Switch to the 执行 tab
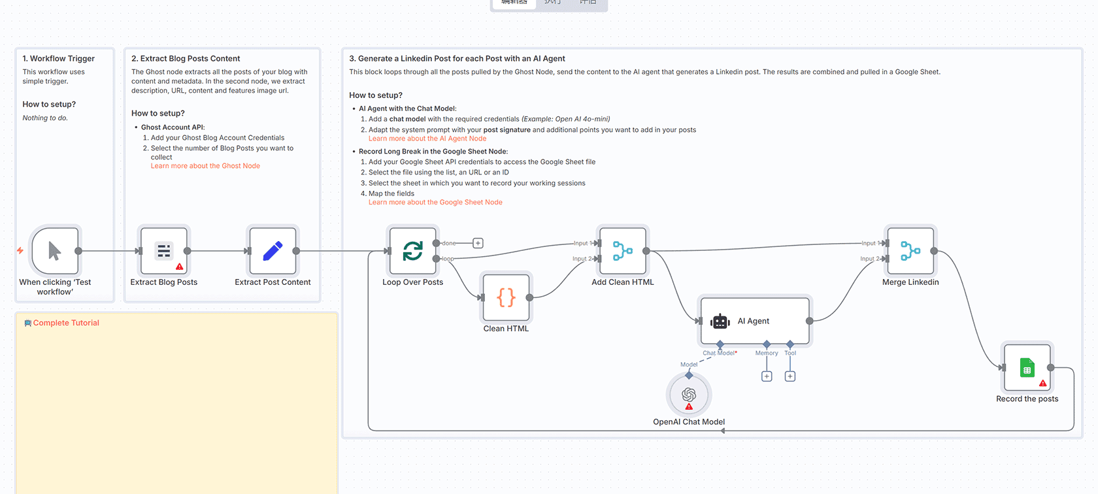Viewport: 1098px width, 494px height. point(553,3)
